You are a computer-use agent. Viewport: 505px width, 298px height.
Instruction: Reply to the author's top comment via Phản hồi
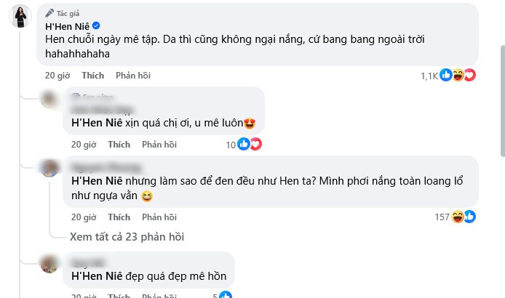click(133, 75)
